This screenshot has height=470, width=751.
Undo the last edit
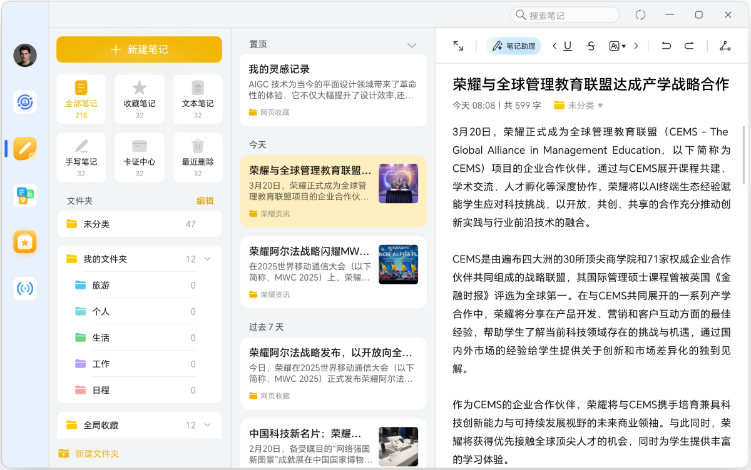[666, 46]
